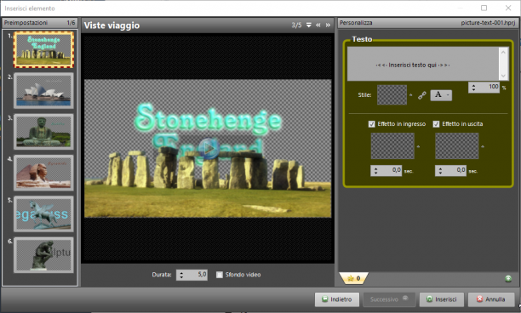Open the favorites star tab
Screen dimensions: 521x313
pos(354,278)
